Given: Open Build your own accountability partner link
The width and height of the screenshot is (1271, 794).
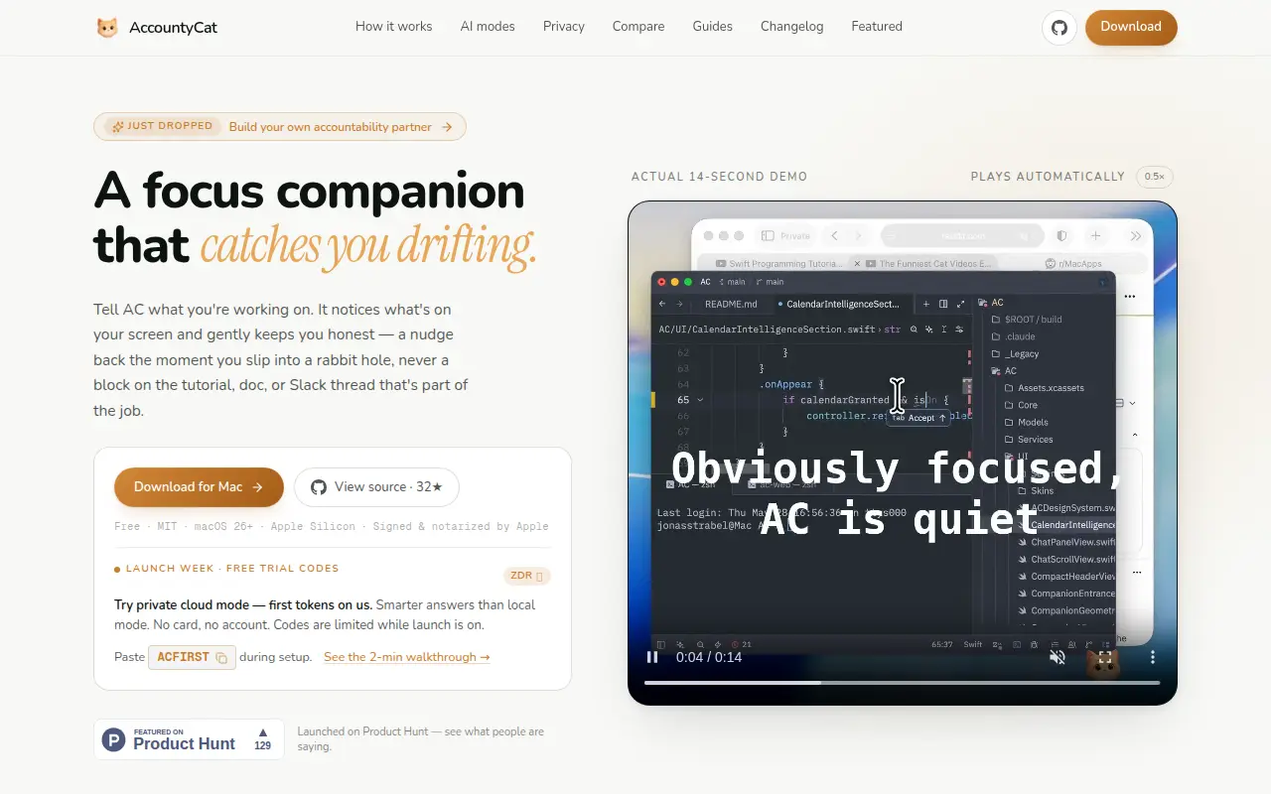Looking at the screenshot, I should tap(341, 127).
